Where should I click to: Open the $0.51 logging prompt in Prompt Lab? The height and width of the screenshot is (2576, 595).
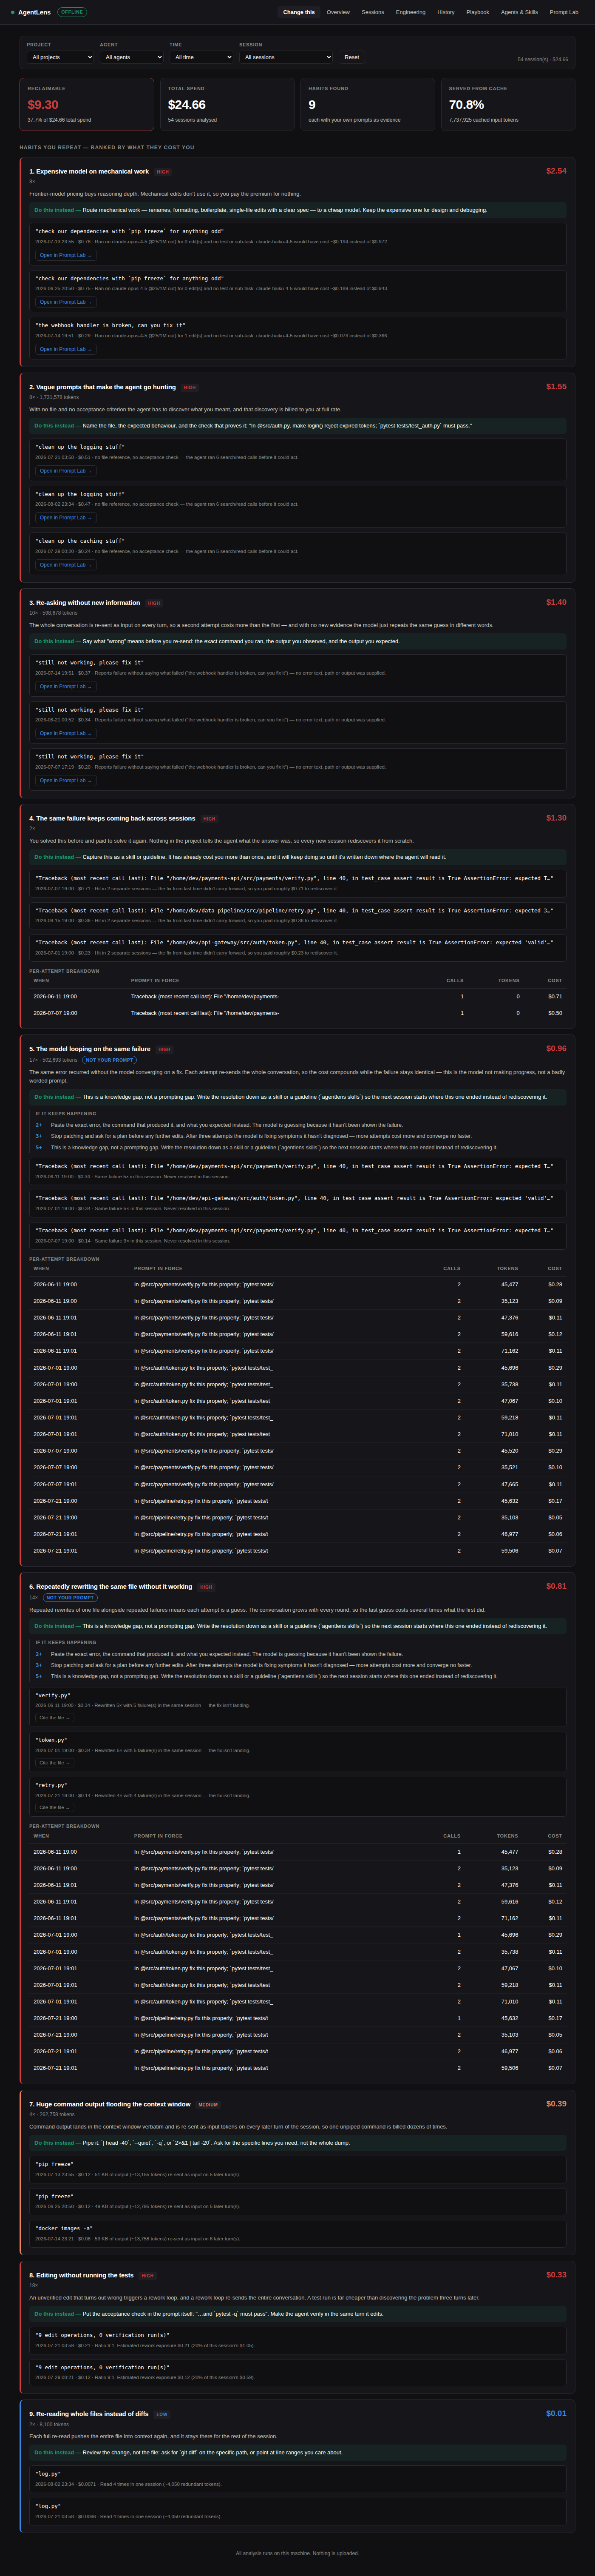coord(66,471)
